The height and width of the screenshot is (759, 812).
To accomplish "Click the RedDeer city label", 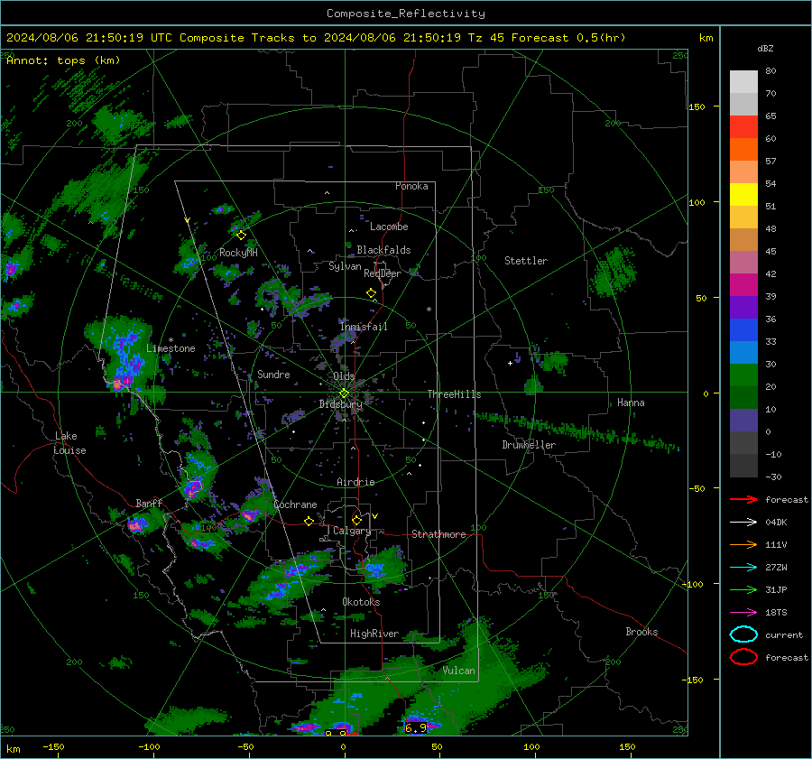I will 383,273.
